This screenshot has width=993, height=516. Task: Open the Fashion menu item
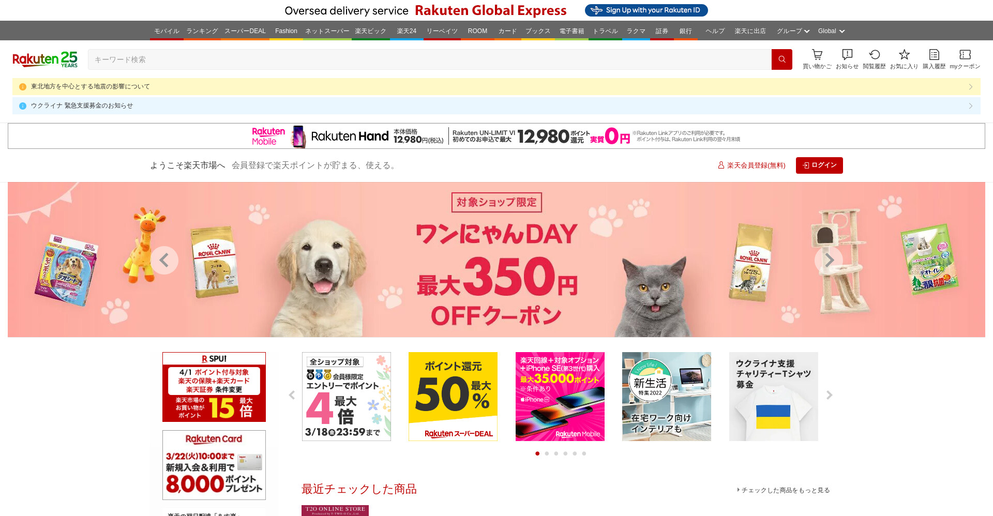pos(286,31)
